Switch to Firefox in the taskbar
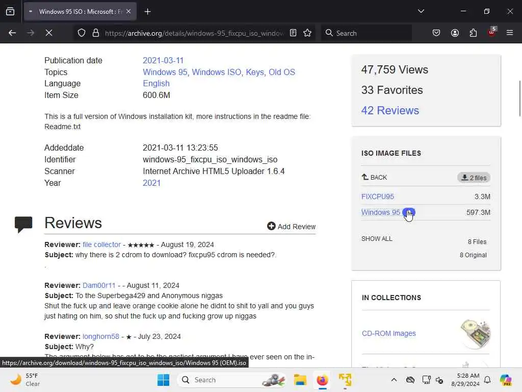This screenshot has width=522, height=392. [x=322, y=380]
